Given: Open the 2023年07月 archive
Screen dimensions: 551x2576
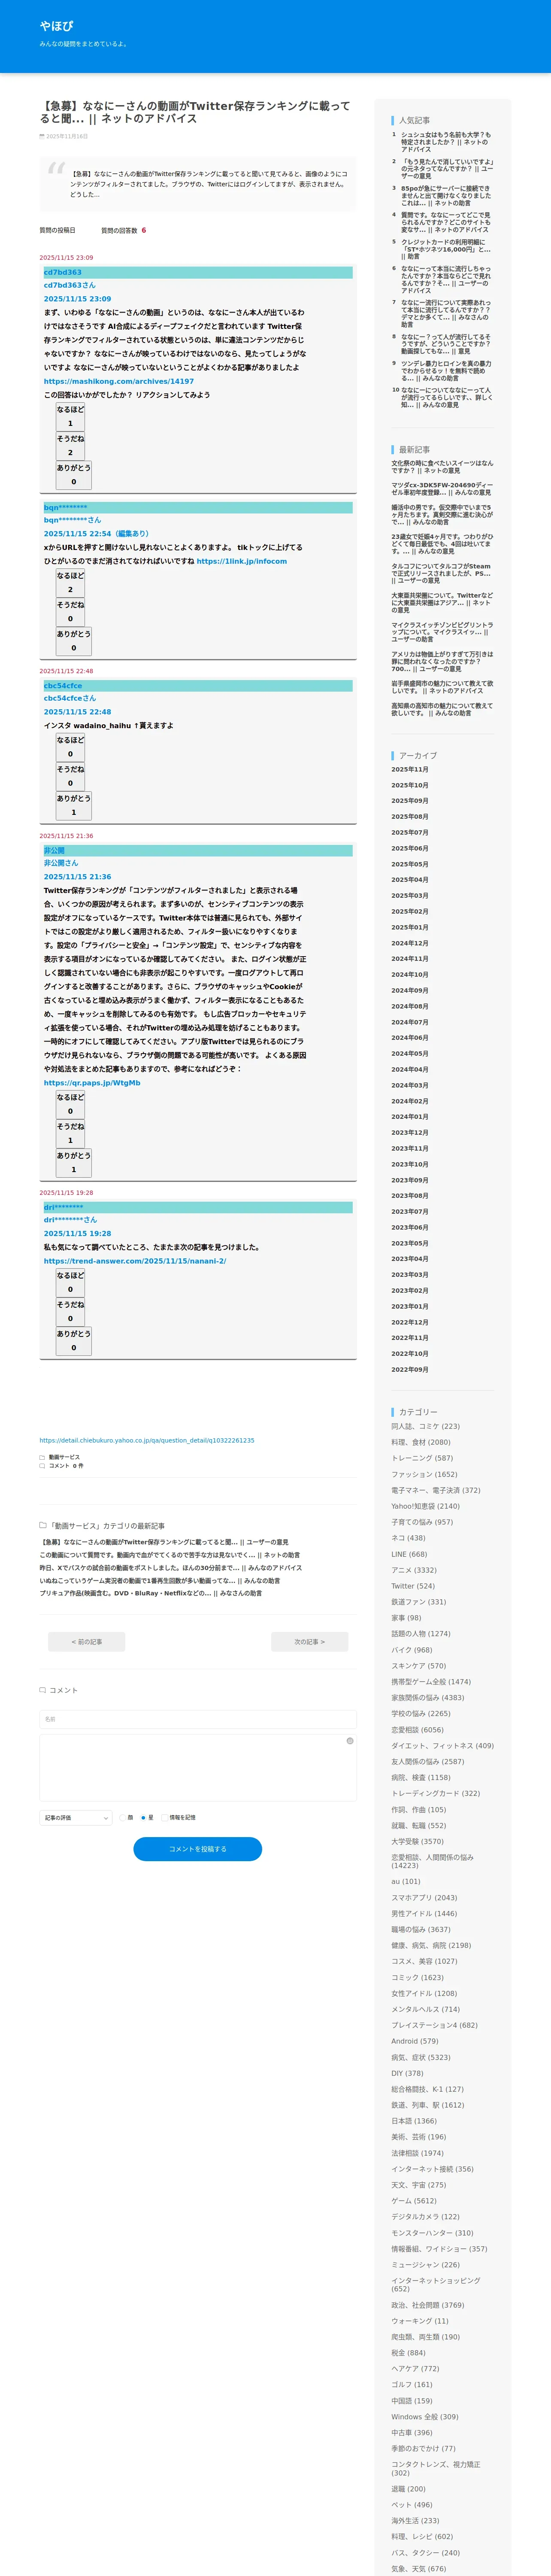Looking at the screenshot, I should point(410,1212).
